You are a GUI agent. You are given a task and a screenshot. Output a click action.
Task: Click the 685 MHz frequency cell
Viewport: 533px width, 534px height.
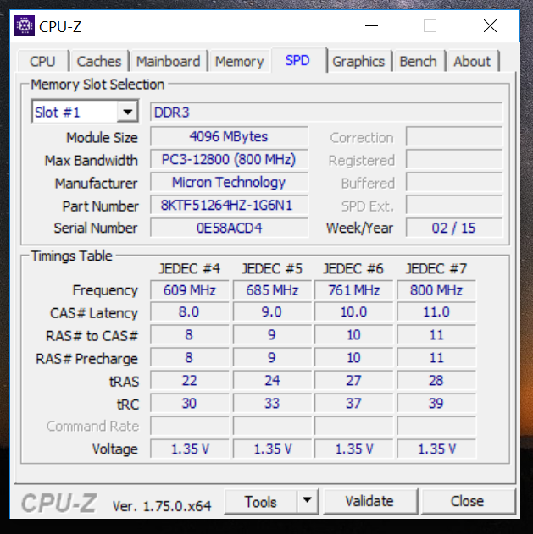272,290
